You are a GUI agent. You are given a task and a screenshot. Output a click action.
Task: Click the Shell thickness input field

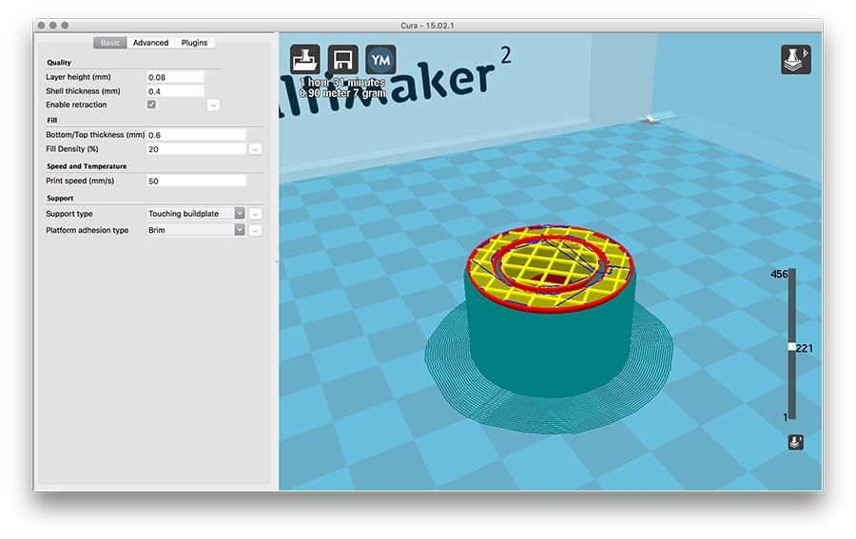tap(175, 91)
